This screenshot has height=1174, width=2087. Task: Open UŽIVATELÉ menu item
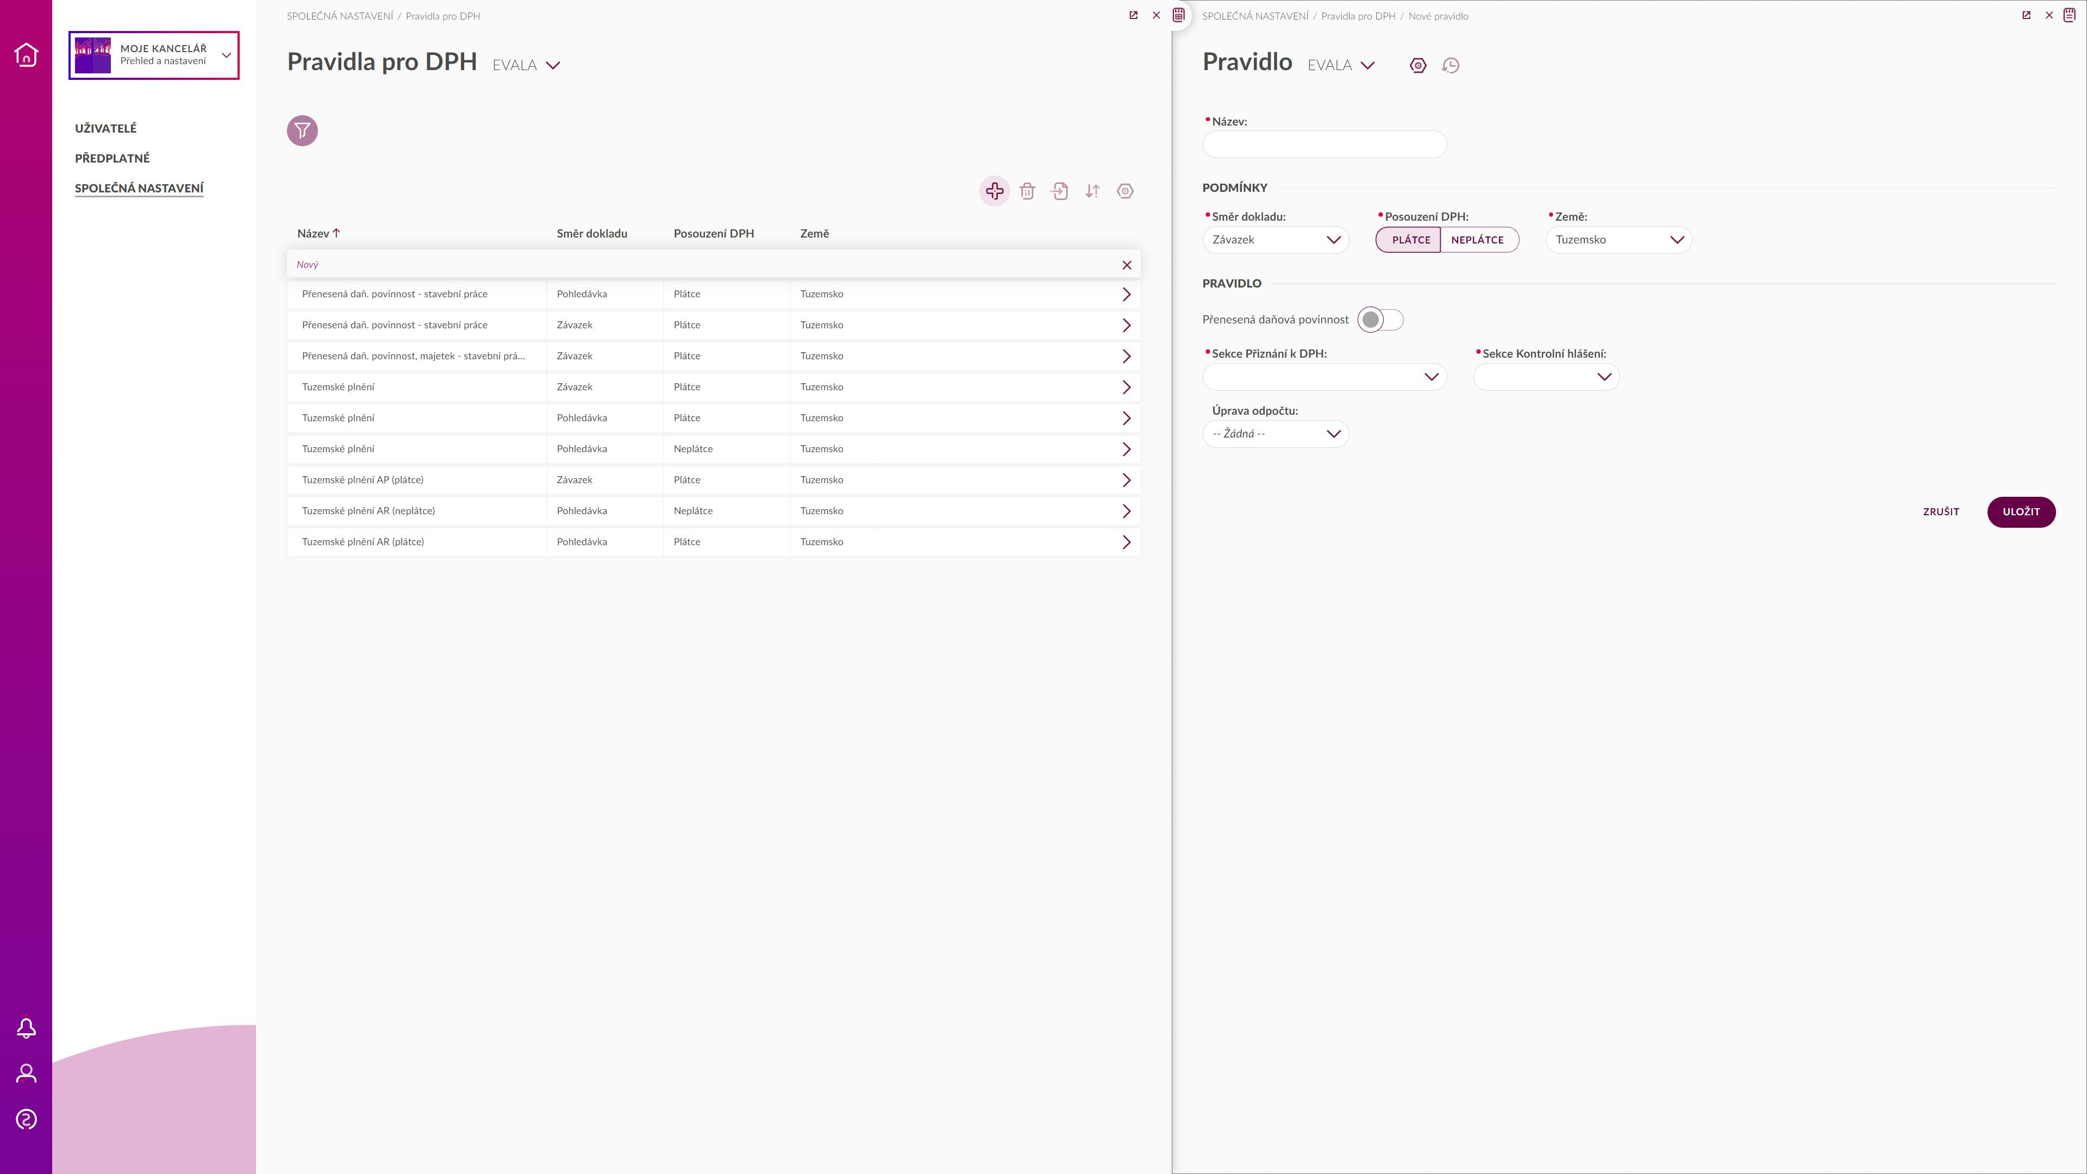tap(105, 128)
